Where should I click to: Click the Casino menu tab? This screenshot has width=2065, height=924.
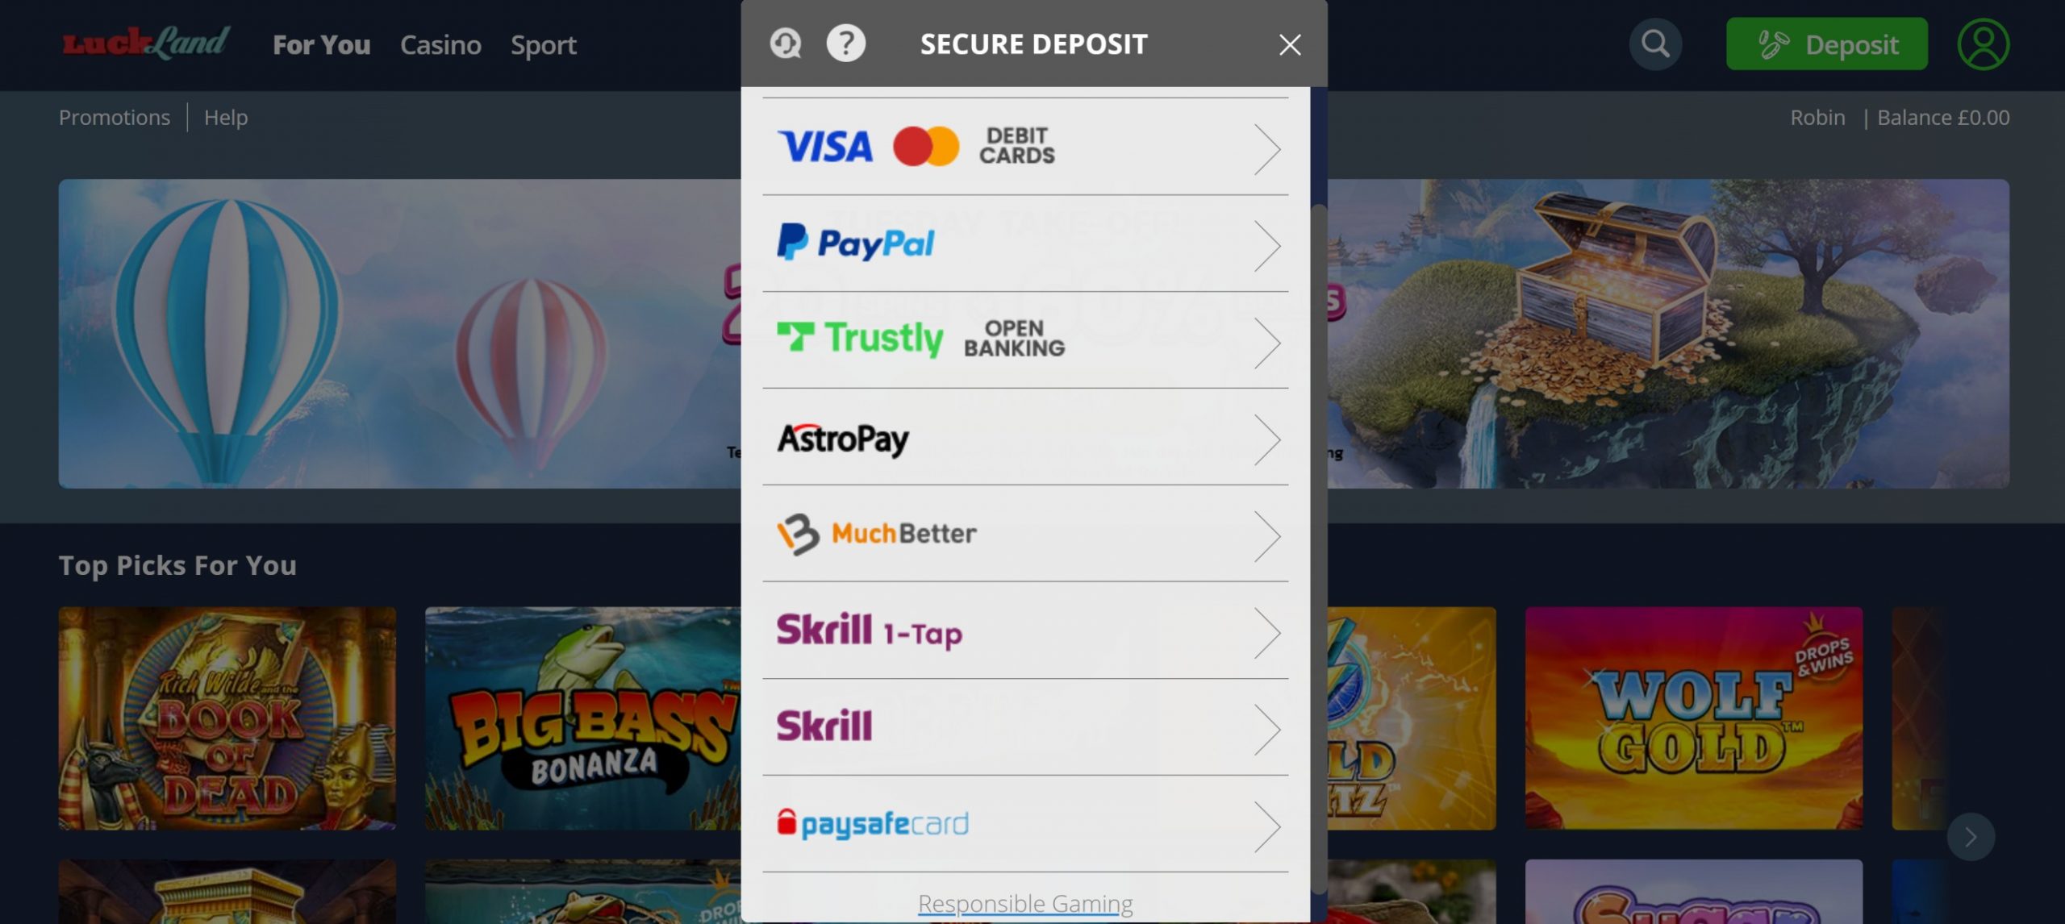441,44
